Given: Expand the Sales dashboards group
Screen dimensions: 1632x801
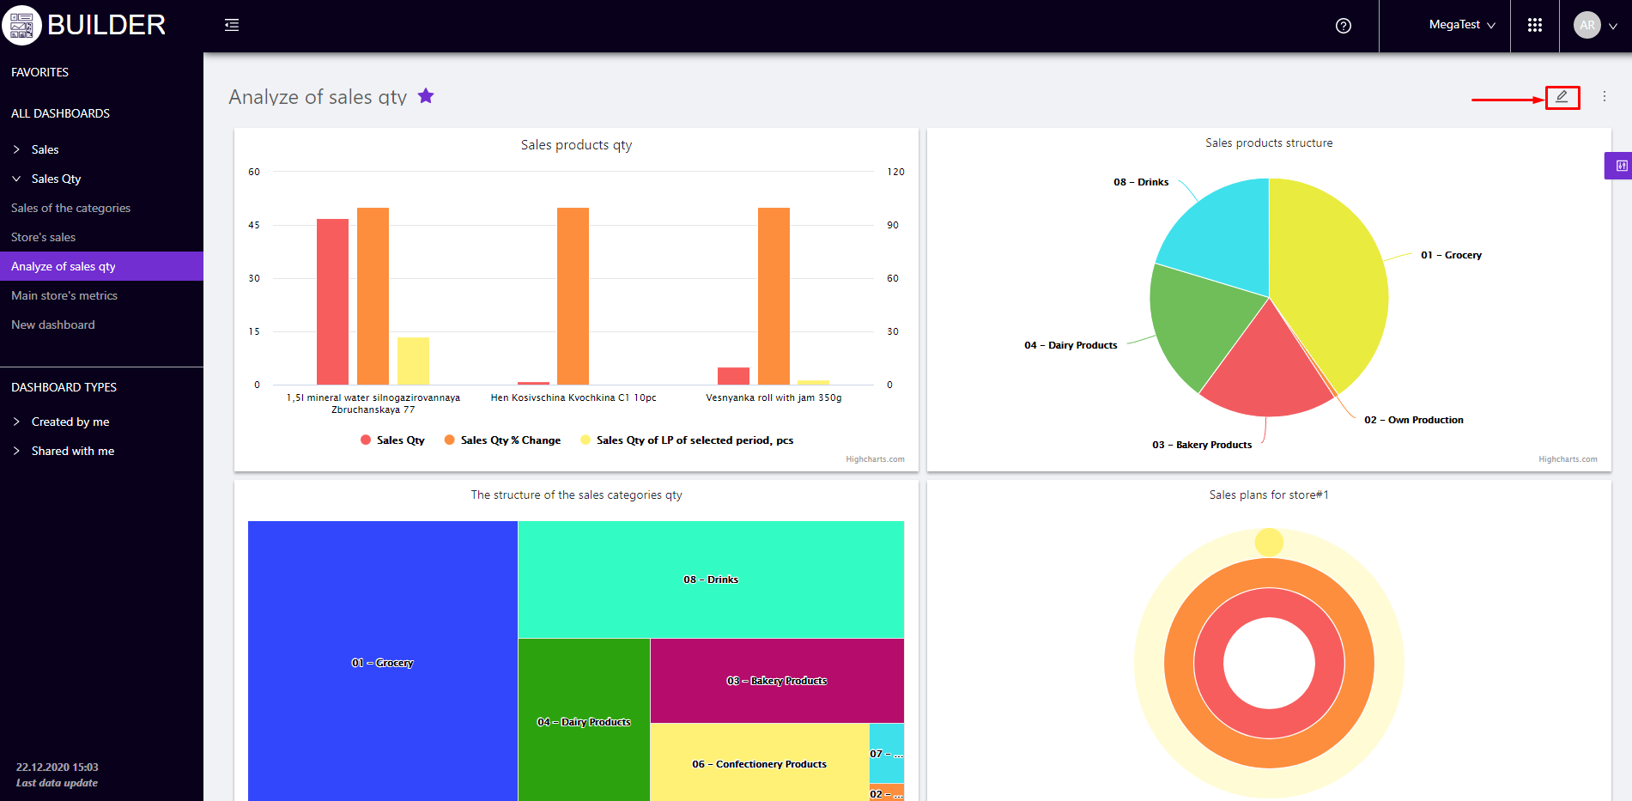Looking at the screenshot, I should (x=45, y=149).
